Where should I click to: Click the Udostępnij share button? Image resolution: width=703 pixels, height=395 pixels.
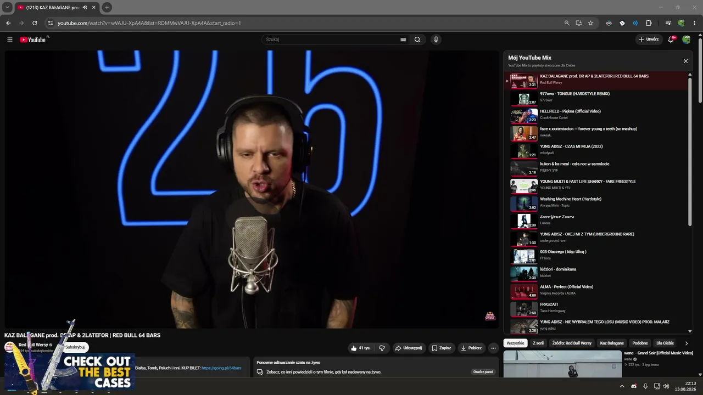pos(409,348)
